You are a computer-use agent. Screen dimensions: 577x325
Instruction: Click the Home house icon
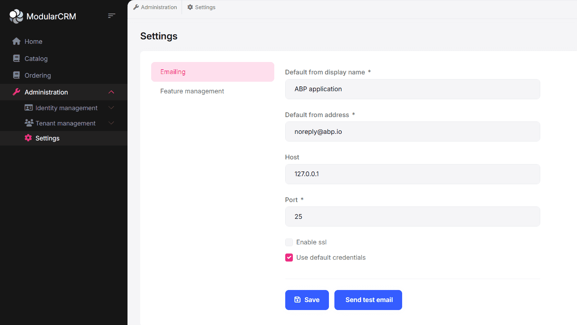point(16,41)
